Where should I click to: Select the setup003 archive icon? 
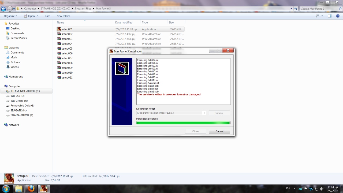pos(59,39)
